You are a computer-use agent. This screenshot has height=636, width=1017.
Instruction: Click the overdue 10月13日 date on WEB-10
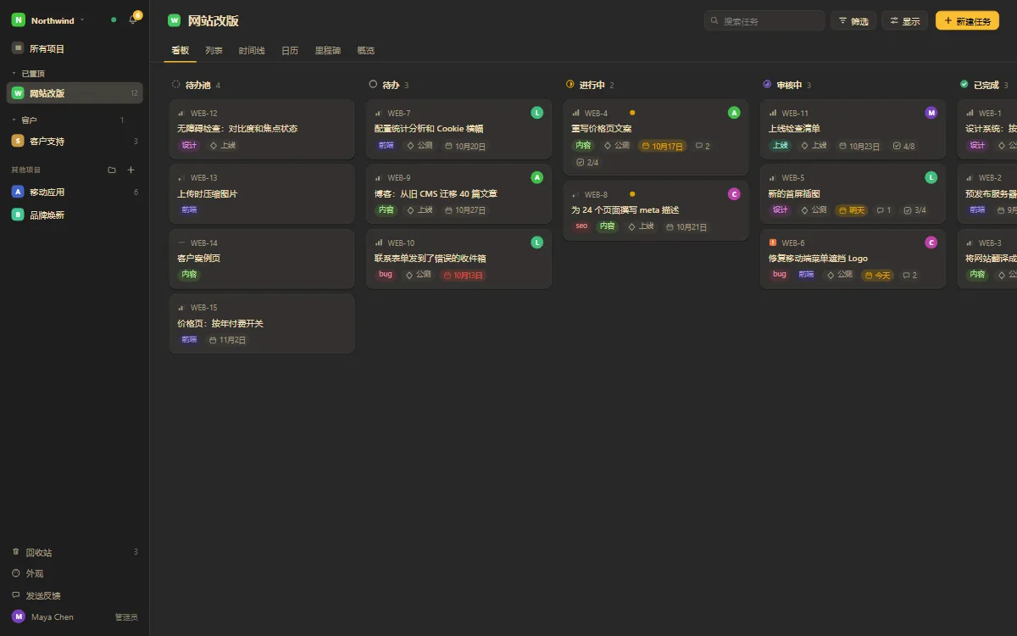click(464, 275)
